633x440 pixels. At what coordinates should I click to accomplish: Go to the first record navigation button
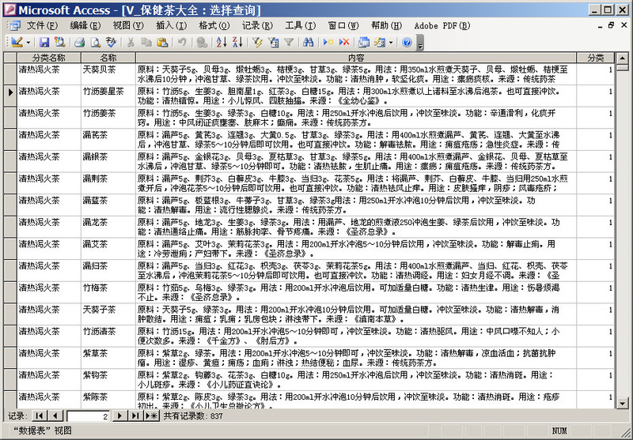point(39,416)
